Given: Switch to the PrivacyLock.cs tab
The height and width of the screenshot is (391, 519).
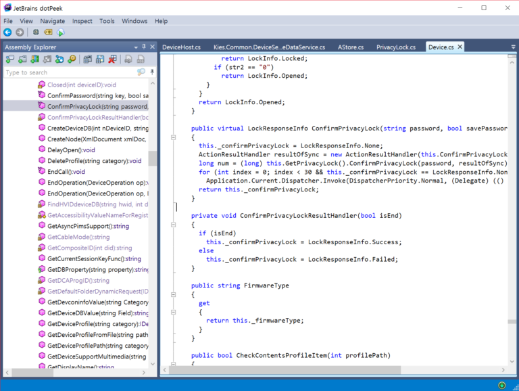Looking at the screenshot, I should 395,47.
